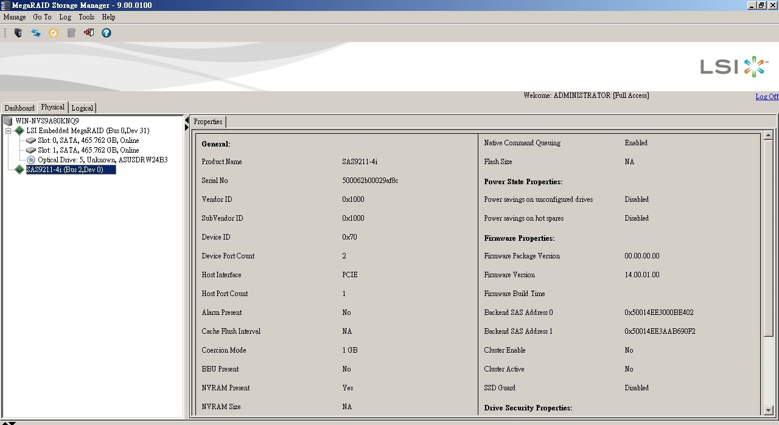The image size is (779, 425).
Task: Click Backend SAS Address 0 value
Action: (x=659, y=313)
